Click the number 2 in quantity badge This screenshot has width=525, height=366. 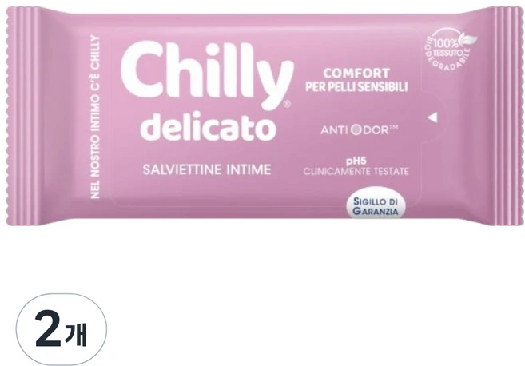[48, 330]
